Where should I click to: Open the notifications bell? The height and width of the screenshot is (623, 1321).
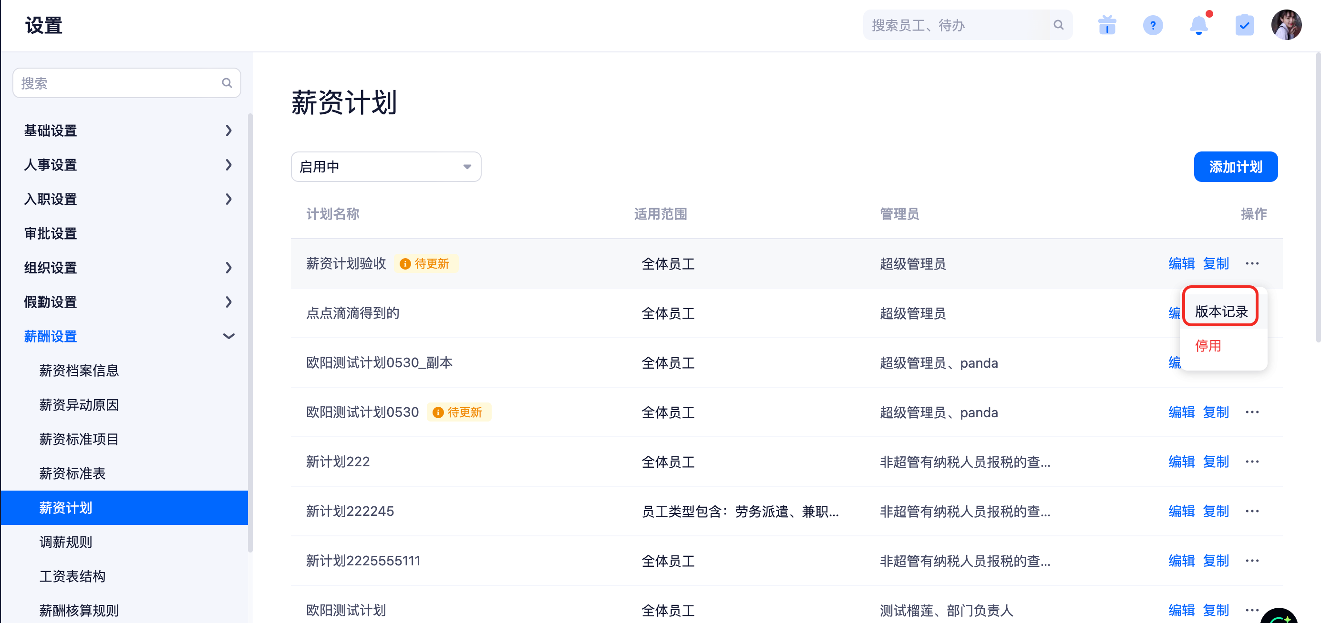click(x=1199, y=25)
